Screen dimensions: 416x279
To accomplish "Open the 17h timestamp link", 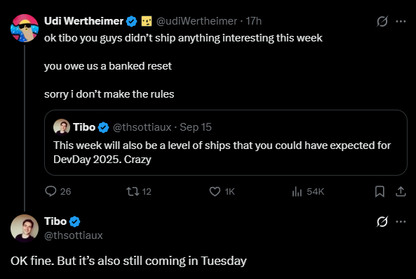I will coord(254,21).
